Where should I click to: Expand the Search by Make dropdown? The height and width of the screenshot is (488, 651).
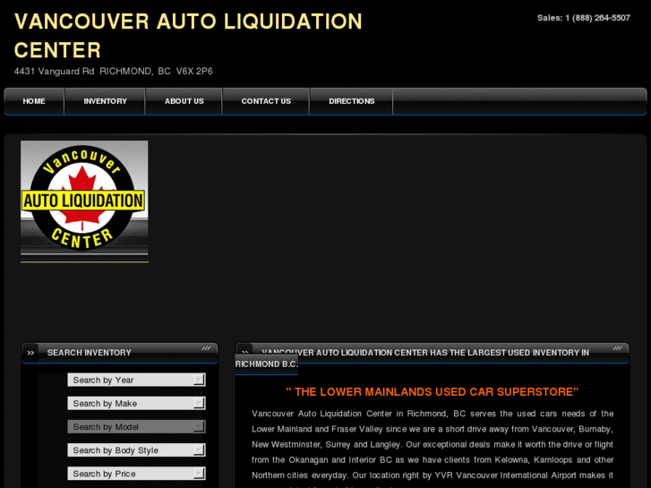[x=137, y=403]
